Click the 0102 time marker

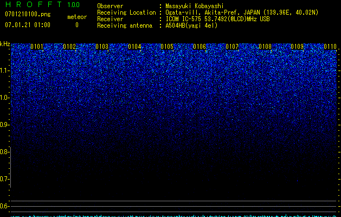(x=69, y=47)
